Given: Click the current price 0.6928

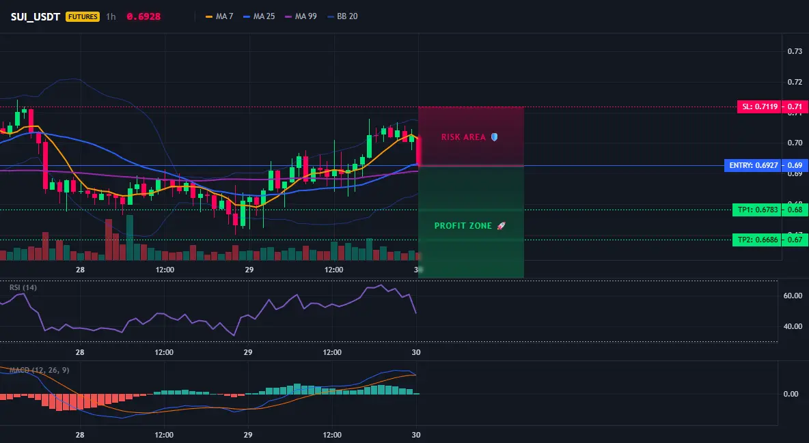Looking at the screenshot, I should pyautogui.click(x=143, y=16).
